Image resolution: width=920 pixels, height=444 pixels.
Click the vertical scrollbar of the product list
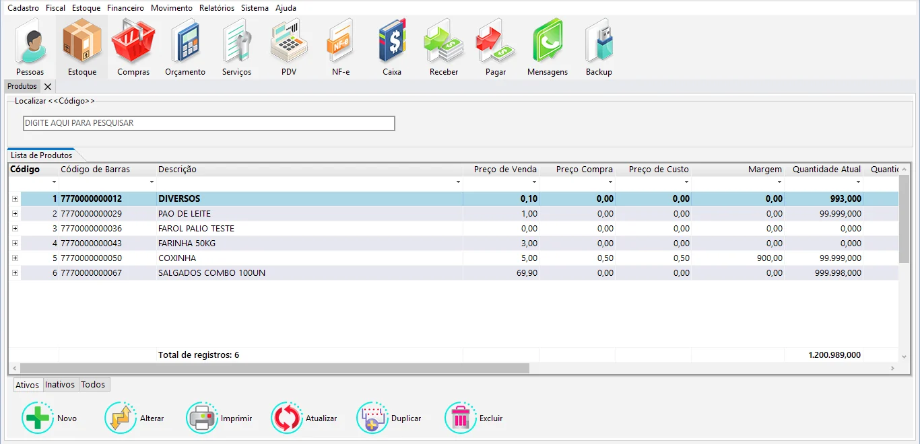(904, 219)
